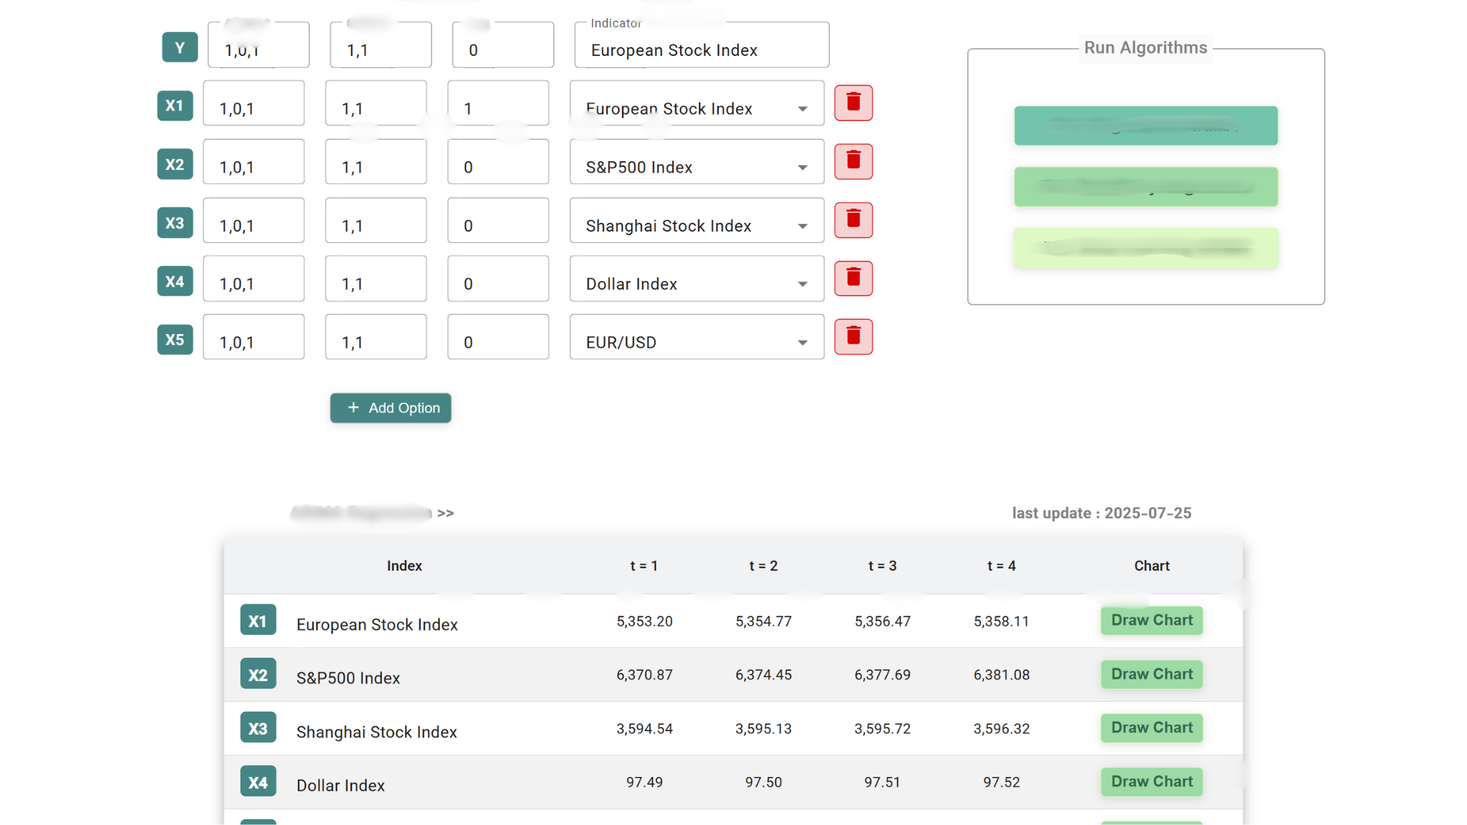Viewport: 1467px width, 825px height.
Task: Click the X4 badge in the options form
Action: coord(175,281)
